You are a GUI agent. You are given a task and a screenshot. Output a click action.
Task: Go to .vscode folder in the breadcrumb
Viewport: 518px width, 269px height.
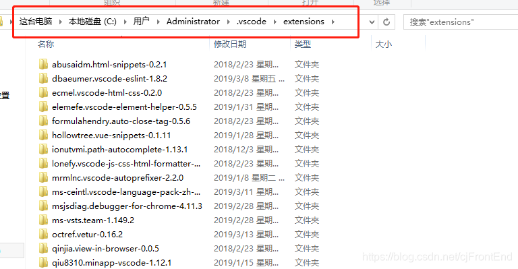252,22
